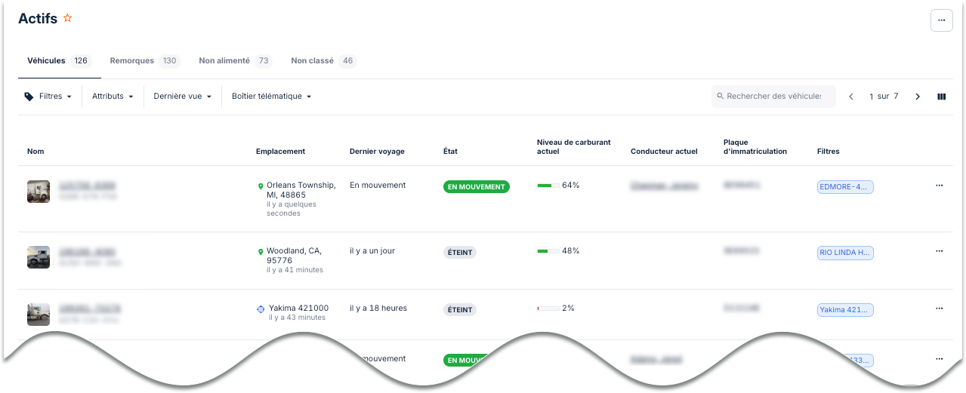Screen dimensions: 966x393
Task: Click the 64% fuel level bar
Action: pos(548,186)
